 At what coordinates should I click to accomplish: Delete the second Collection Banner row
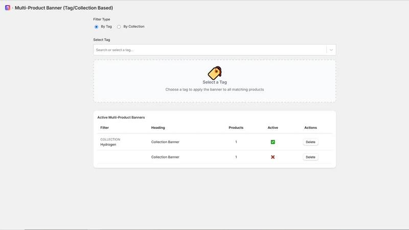point(310,157)
